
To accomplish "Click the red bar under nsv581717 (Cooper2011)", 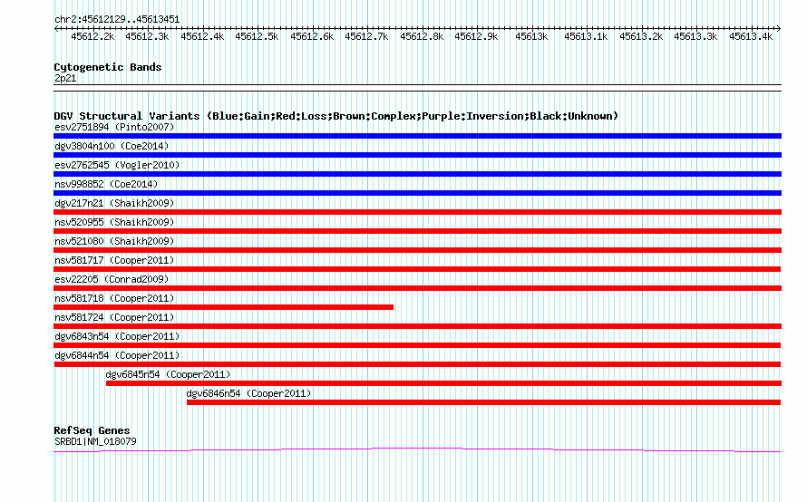I will (x=417, y=269).
